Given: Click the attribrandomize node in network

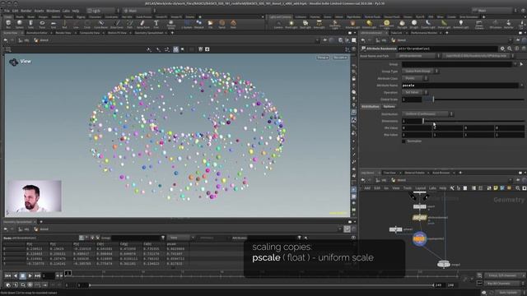Looking at the screenshot, I should (419, 217).
